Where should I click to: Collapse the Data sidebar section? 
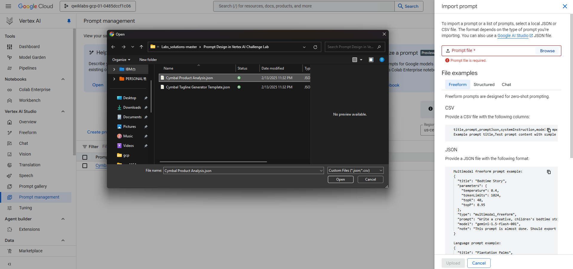pos(63,240)
